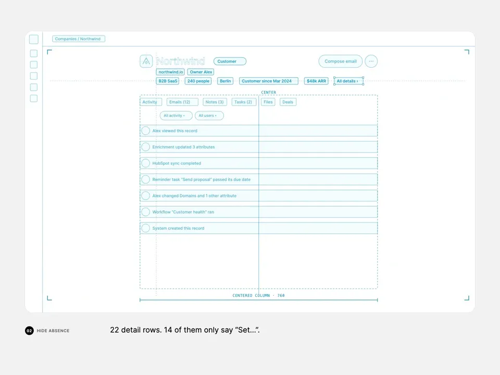The width and height of the screenshot is (500, 375).
Task: Click the Compose email button
Action: pyautogui.click(x=341, y=61)
